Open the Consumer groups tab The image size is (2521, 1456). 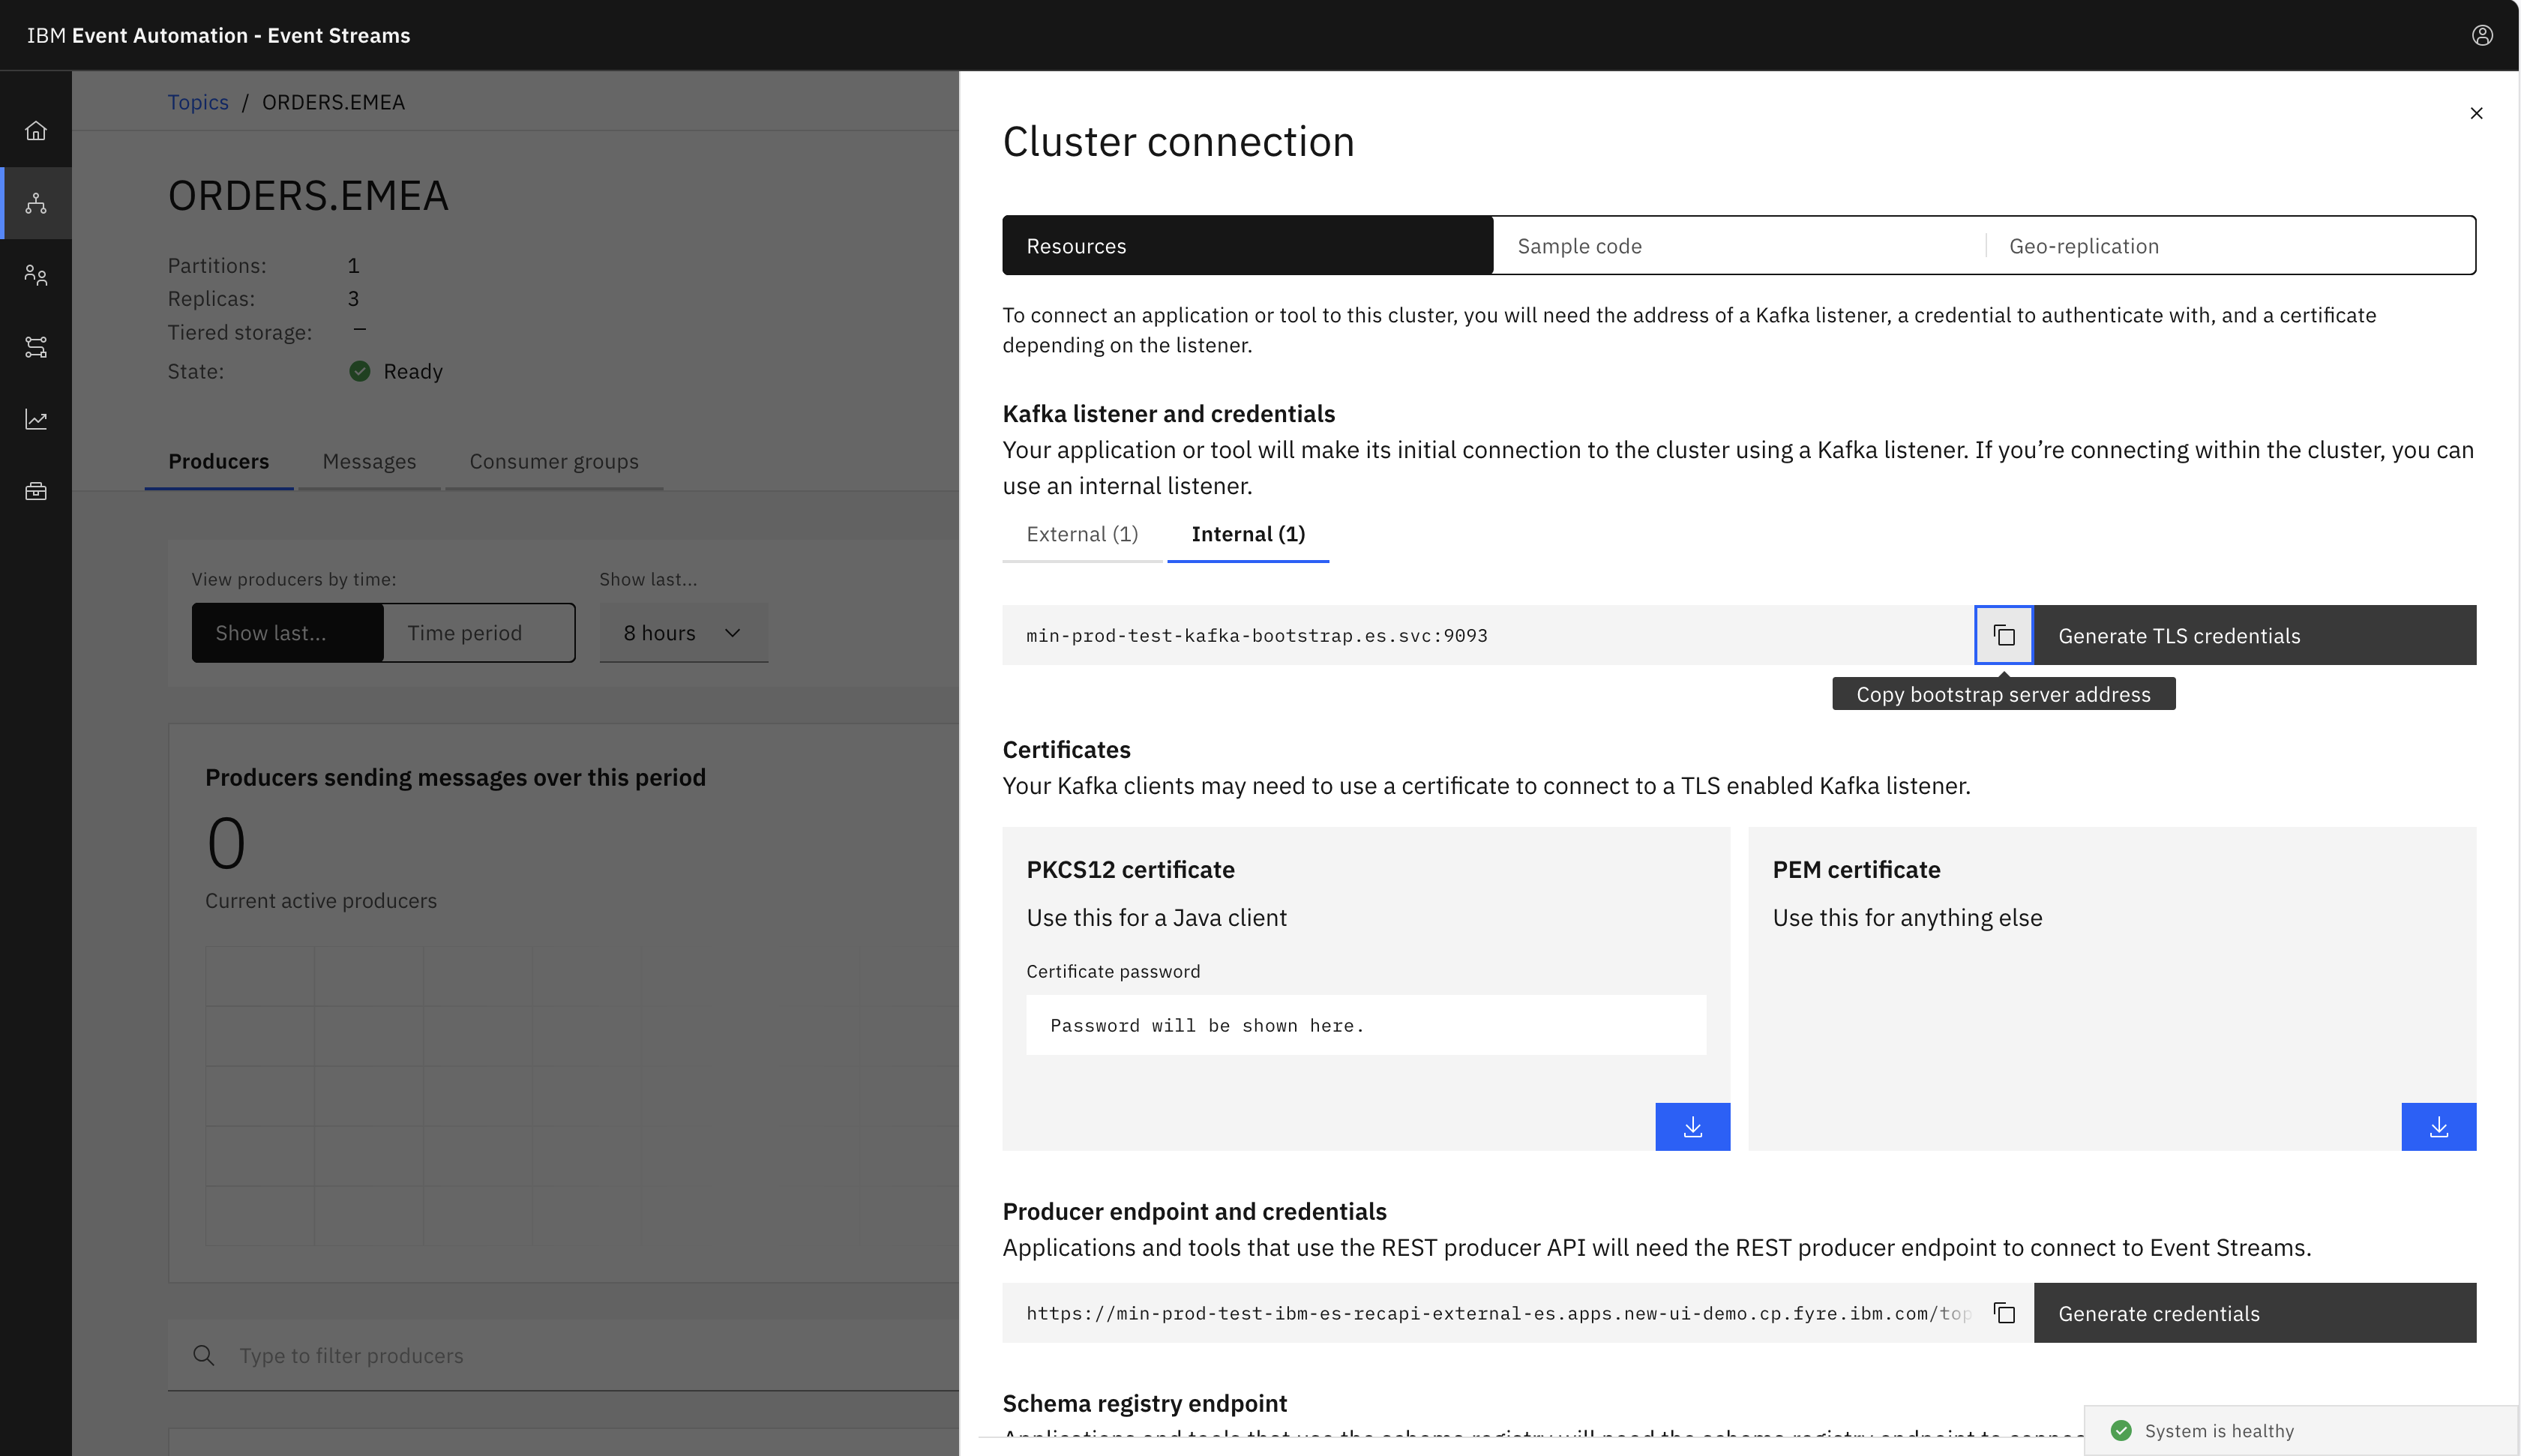(554, 461)
